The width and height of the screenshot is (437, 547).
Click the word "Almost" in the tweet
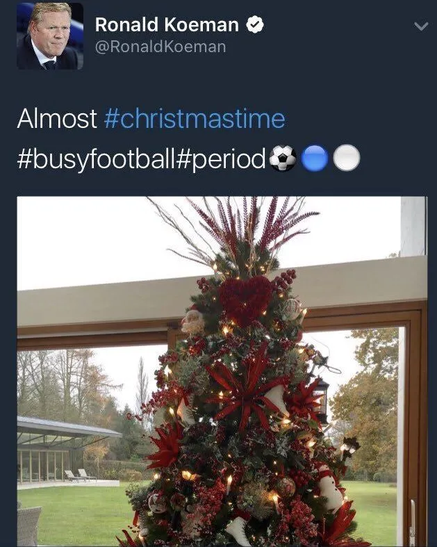[x=57, y=119]
